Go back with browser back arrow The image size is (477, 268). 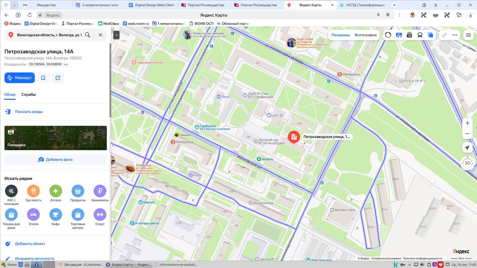[x=7, y=15]
